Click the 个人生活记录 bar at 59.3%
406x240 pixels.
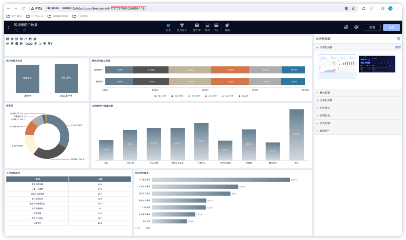coord(221,180)
